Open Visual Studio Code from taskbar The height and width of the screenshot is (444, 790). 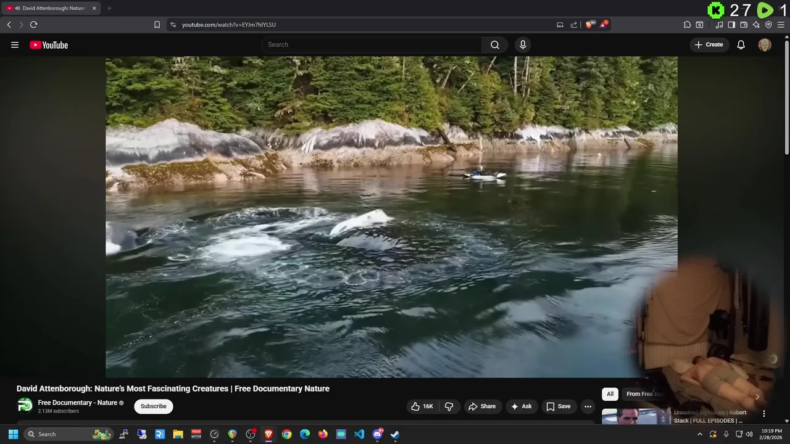pos(359,434)
